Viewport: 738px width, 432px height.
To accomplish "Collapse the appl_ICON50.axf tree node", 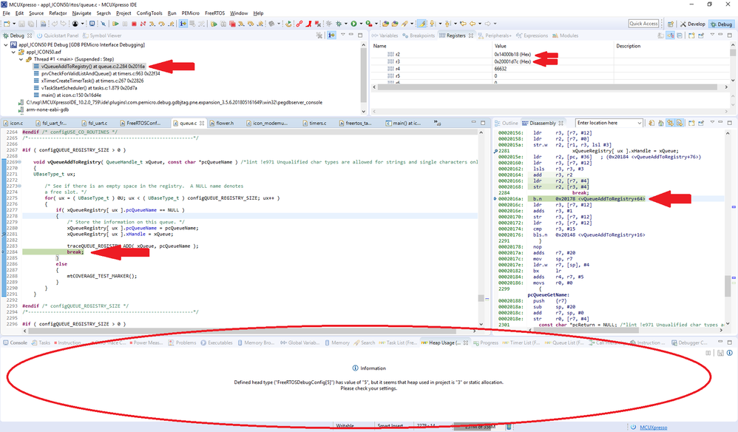I will coord(13,52).
